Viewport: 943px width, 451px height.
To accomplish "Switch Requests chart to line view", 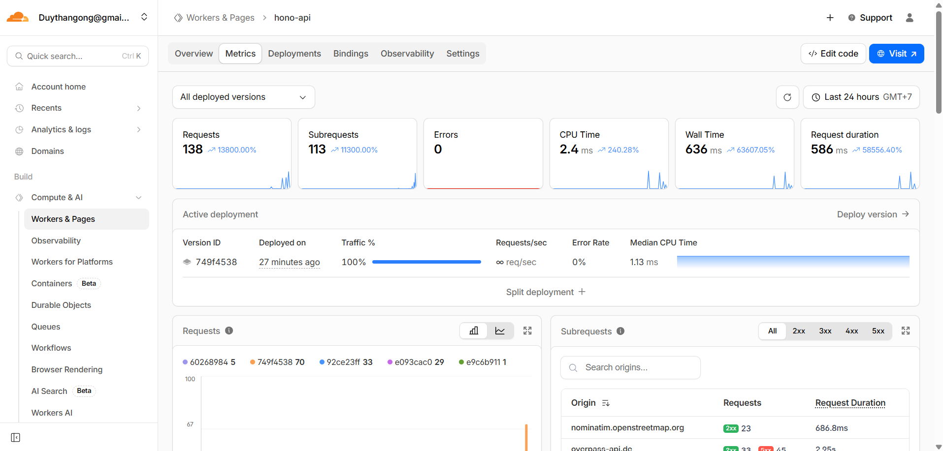I will 500,331.
